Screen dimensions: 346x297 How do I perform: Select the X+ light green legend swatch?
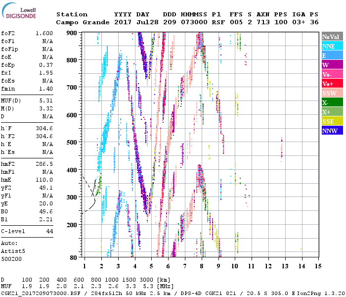click(x=332, y=112)
